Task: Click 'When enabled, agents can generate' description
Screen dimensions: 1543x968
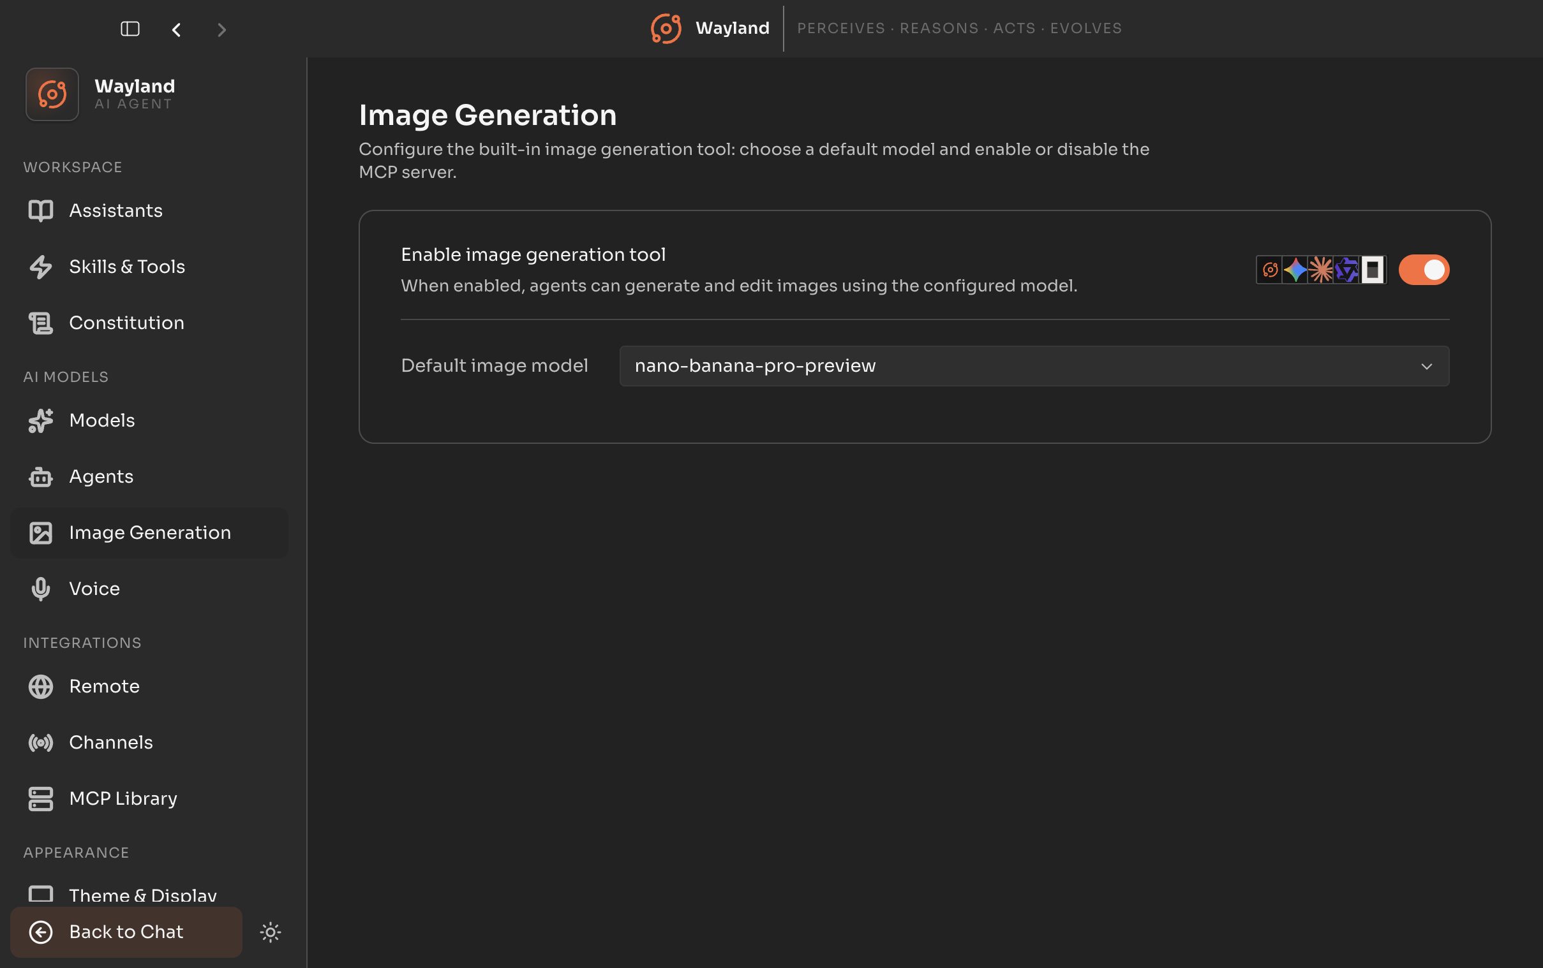Action: (739, 286)
